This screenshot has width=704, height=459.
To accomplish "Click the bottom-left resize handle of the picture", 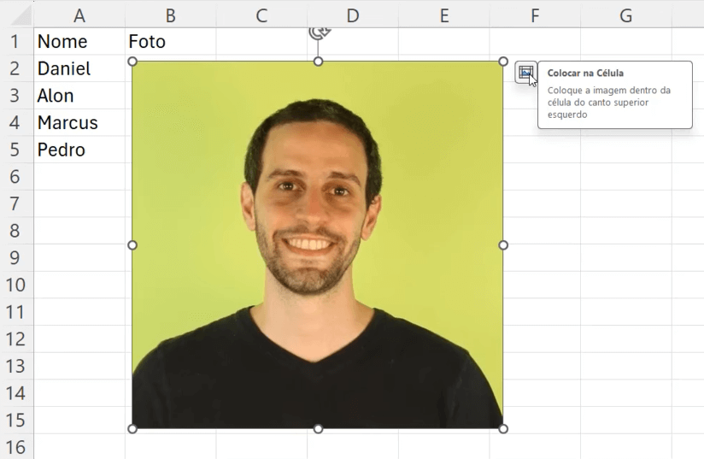I will click(132, 429).
